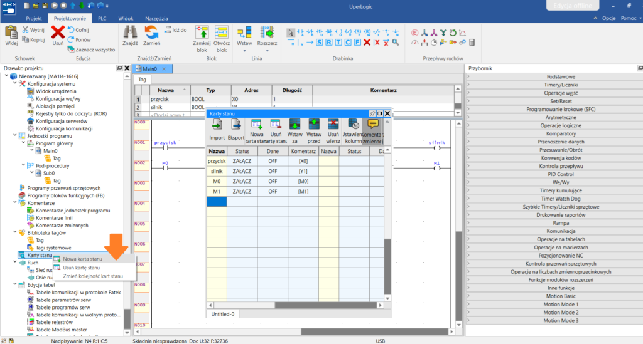This screenshot has width=643, height=344.
Task: Click Nowa karta stanu toolbar icon
Action: click(x=257, y=124)
